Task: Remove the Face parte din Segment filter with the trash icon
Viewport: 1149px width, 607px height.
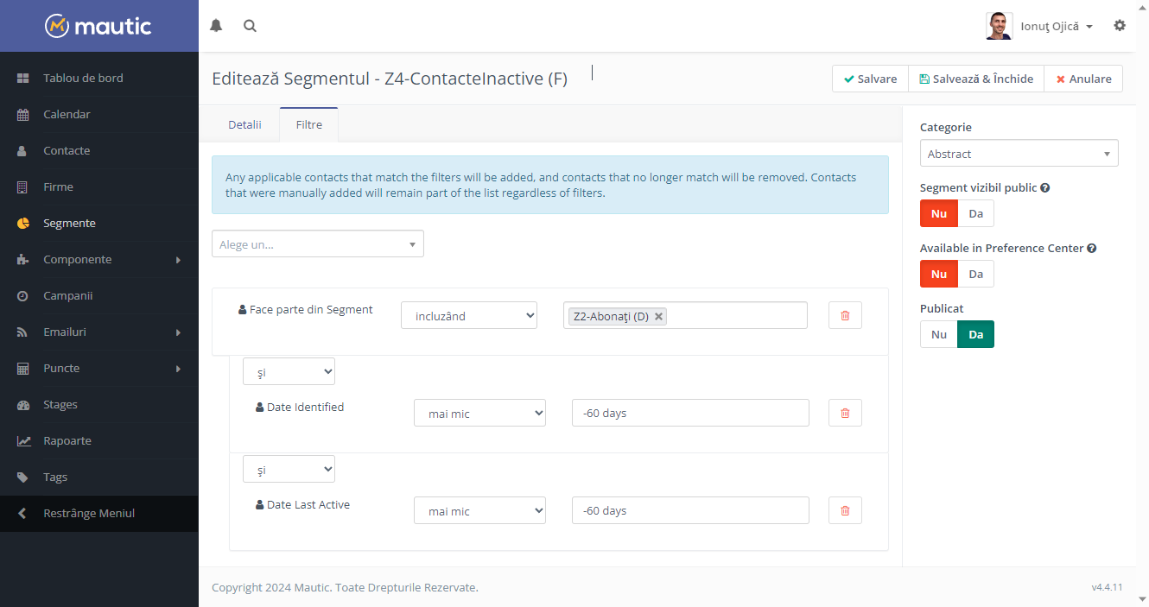Action: point(845,315)
